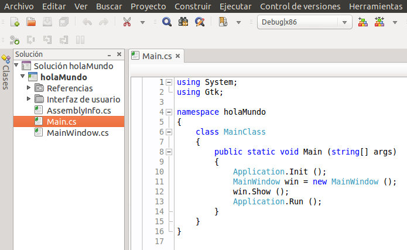The height and width of the screenshot is (250, 407).
Task: Minimize the Solución panel
Action: click(110, 55)
